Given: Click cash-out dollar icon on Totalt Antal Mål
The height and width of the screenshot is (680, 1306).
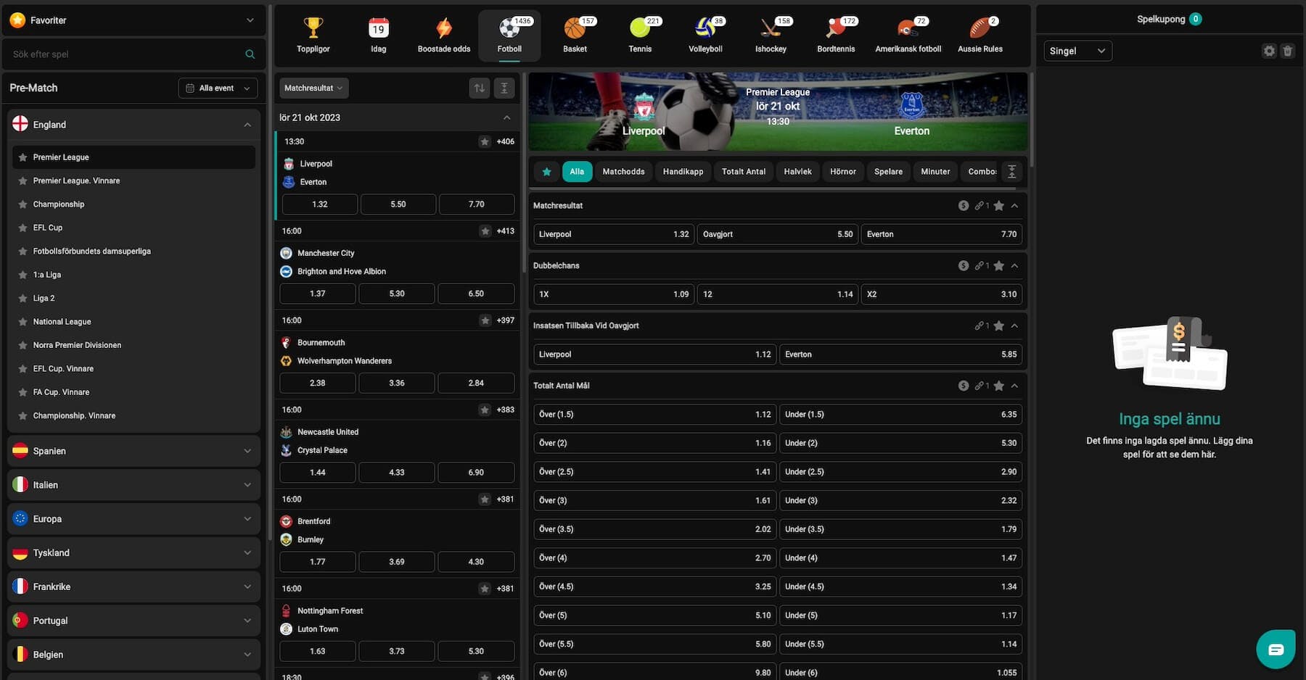Looking at the screenshot, I should tap(963, 386).
